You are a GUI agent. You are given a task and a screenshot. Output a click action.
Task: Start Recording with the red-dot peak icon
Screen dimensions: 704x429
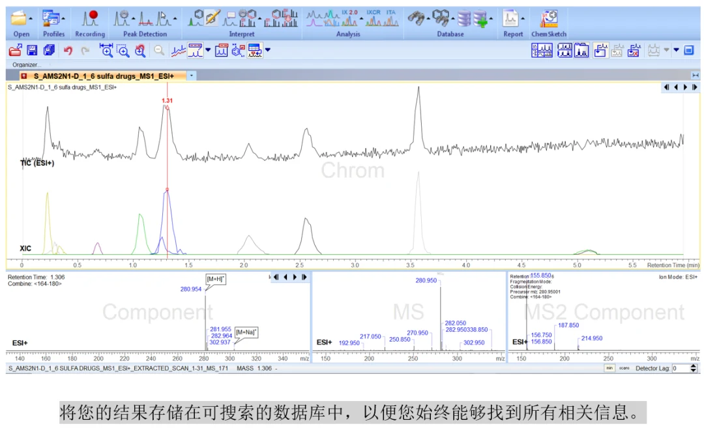pyautogui.click(x=90, y=19)
